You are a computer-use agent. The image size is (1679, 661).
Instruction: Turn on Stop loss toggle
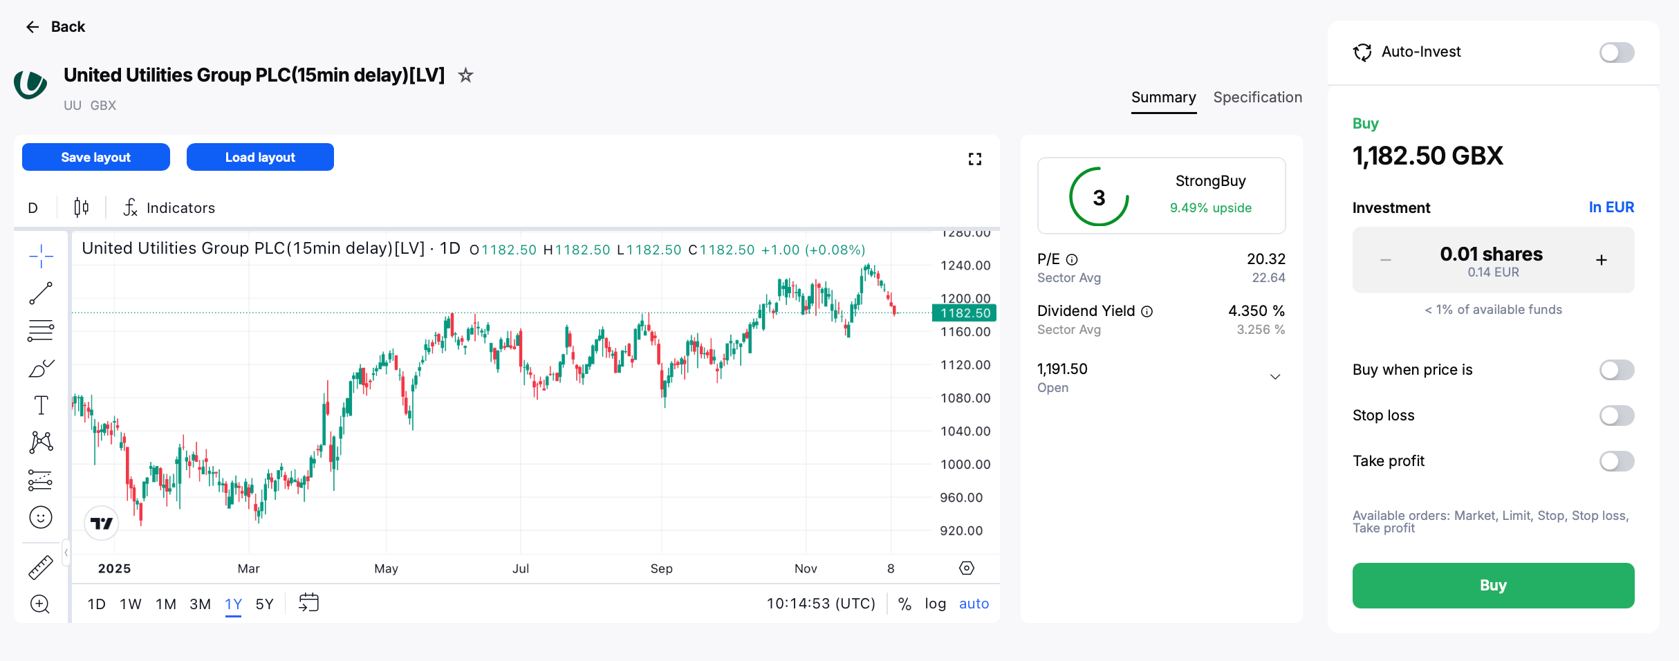tap(1617, 416)
